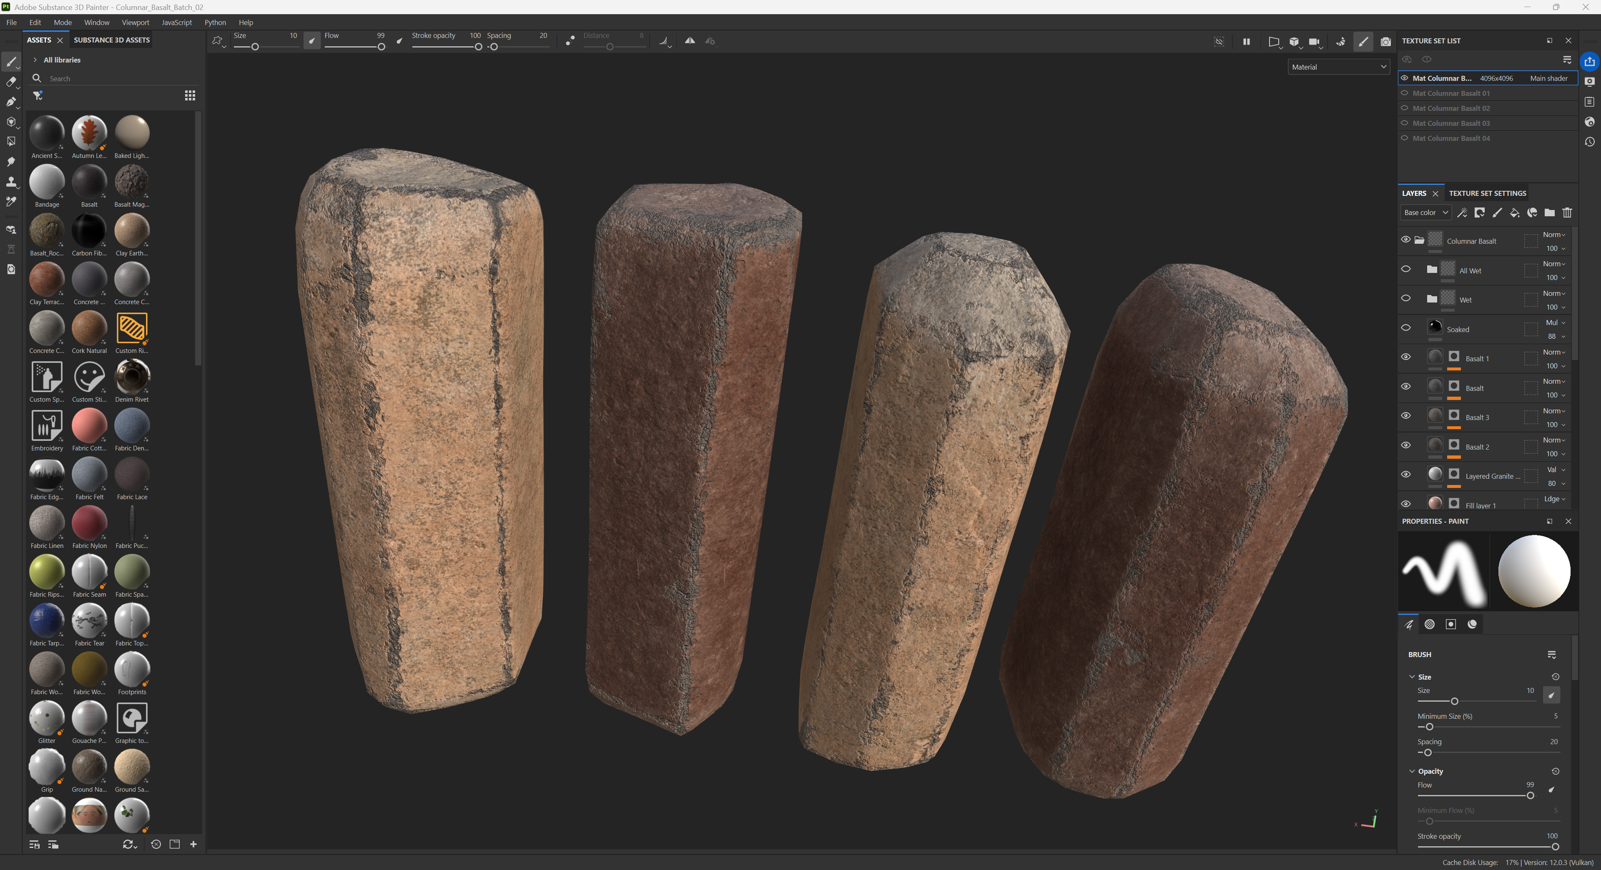Open Texture Set List options menu

click(x=1567, y=60)
